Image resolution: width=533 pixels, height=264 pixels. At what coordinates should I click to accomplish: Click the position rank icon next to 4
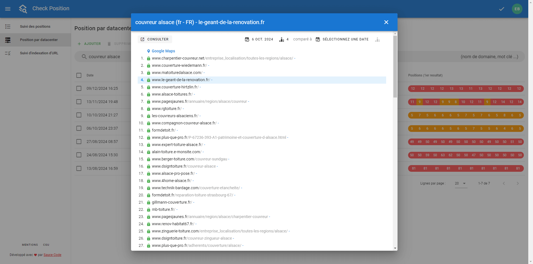pos(281,40)
